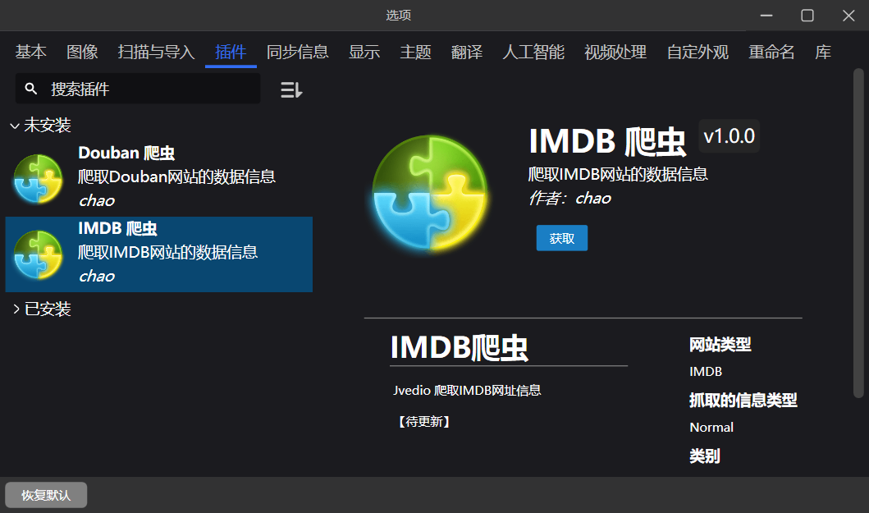Click the IMDB 爬虫 puzzle icon in the list

point(36,254)
